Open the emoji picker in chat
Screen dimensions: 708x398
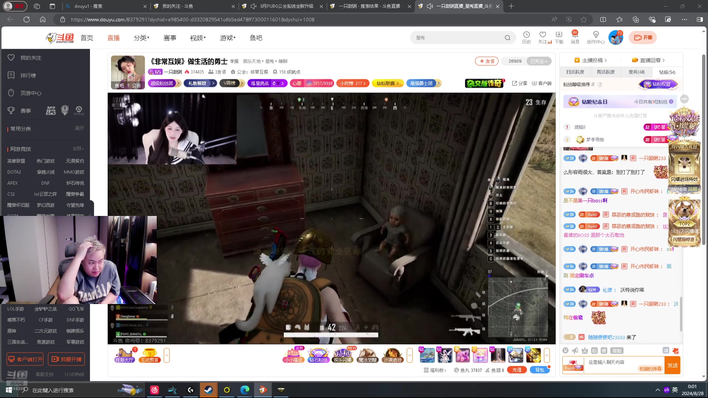click(x=565, y=350)
